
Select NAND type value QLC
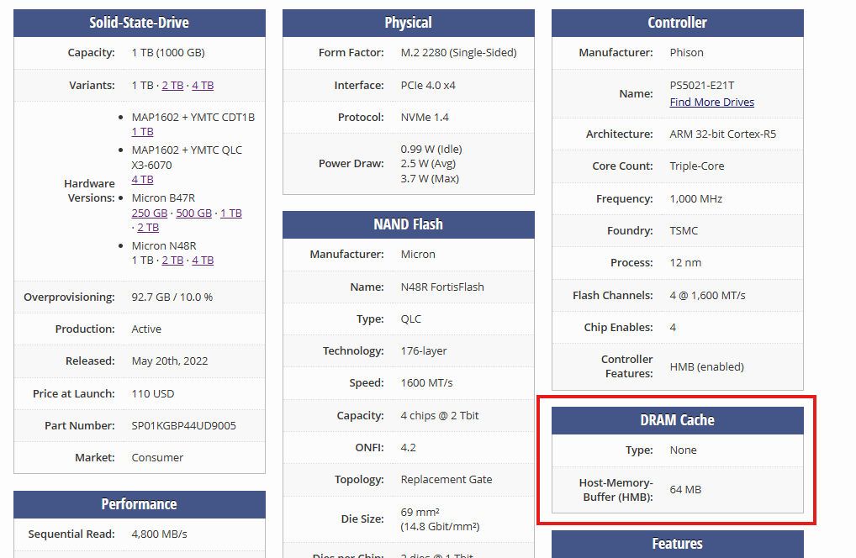pyautogui.click(x=411, y=318)
